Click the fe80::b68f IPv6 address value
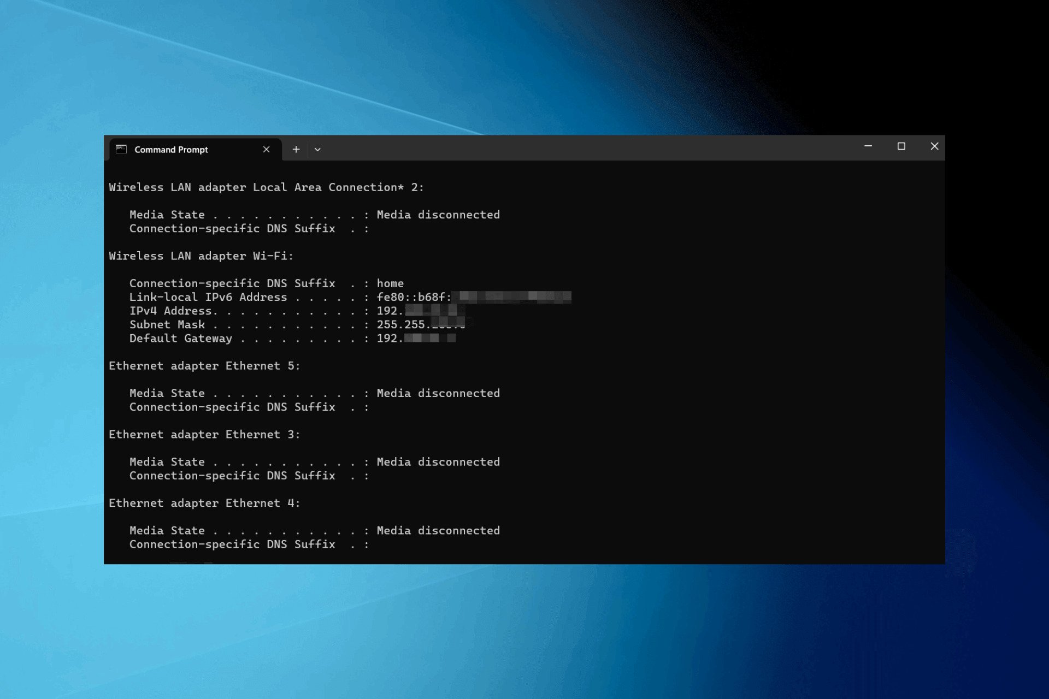Screen dimensions: 1049x699 click(x=474, y=297)
